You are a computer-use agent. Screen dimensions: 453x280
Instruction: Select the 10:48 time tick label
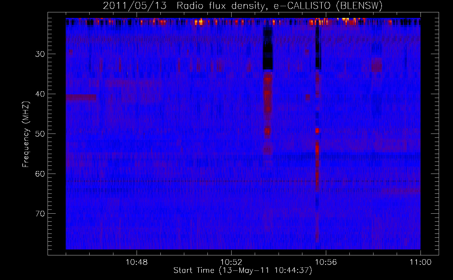tap(137, 262)
